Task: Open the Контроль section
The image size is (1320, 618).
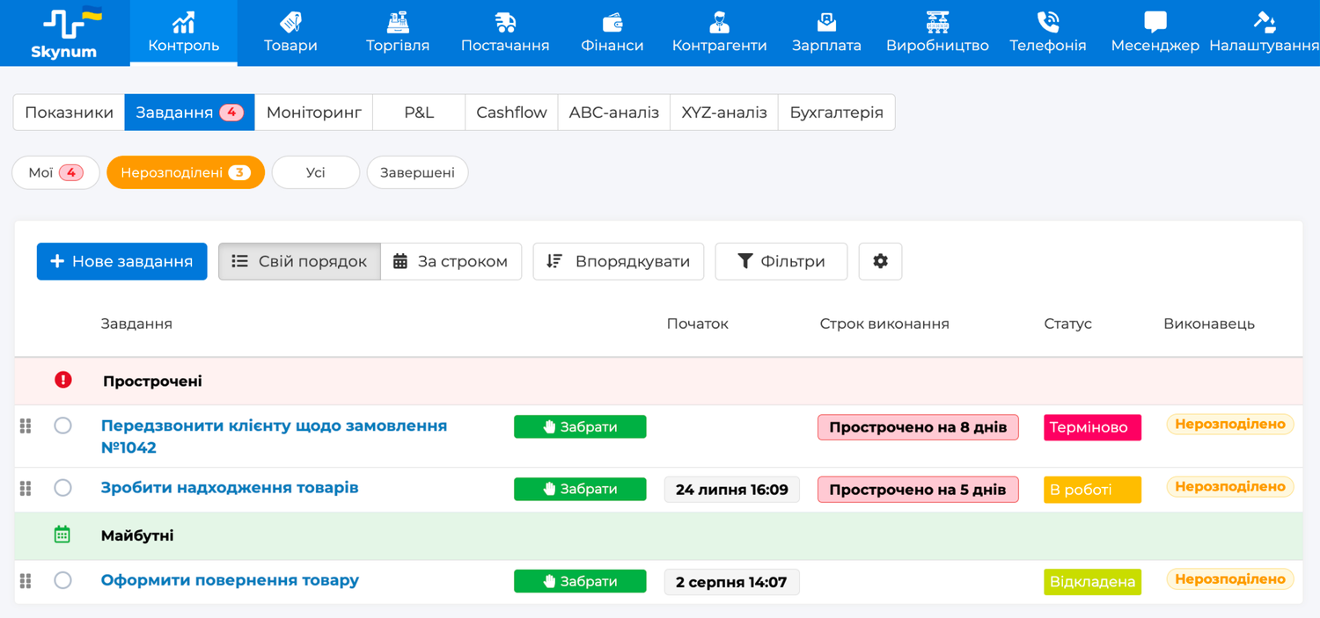Action: pos(183,33)
